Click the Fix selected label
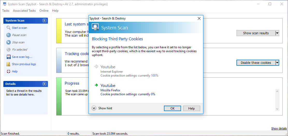 tap(19, 50)
